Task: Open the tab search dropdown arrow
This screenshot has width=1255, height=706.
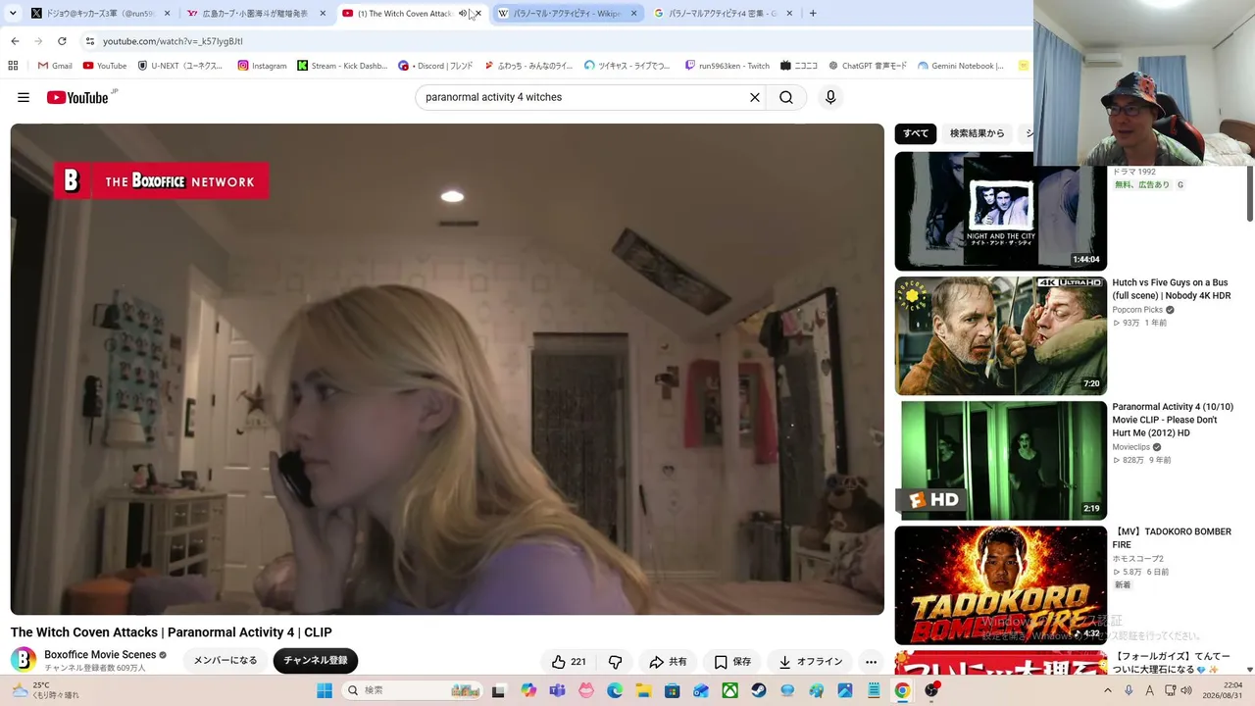Action: click(x=13, y=14)
